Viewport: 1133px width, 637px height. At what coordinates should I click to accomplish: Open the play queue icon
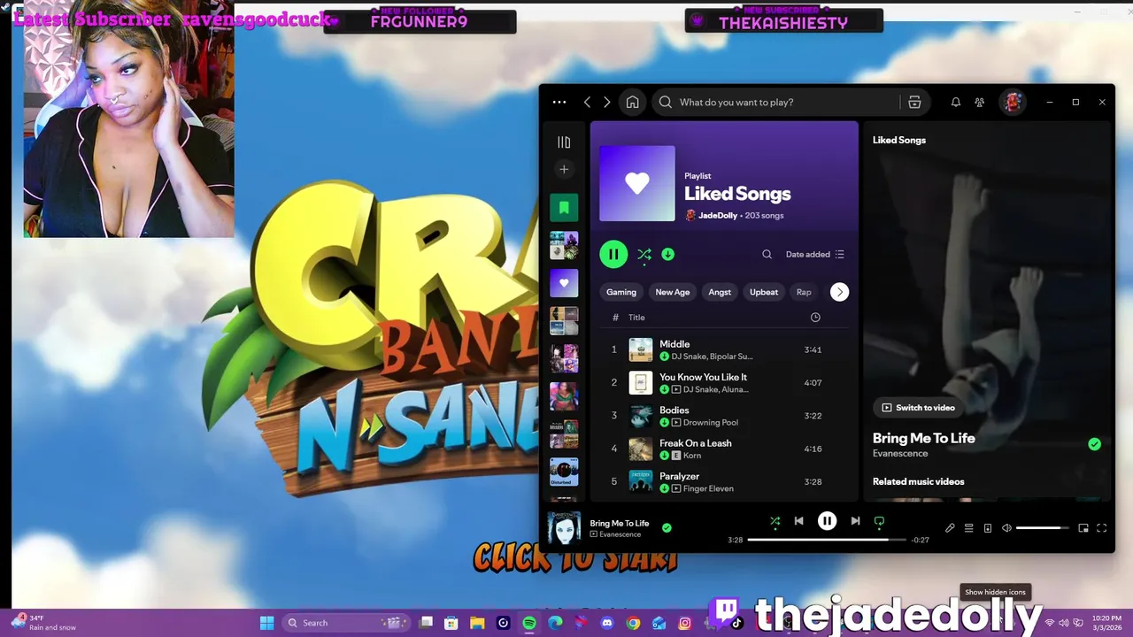(968, 528)
